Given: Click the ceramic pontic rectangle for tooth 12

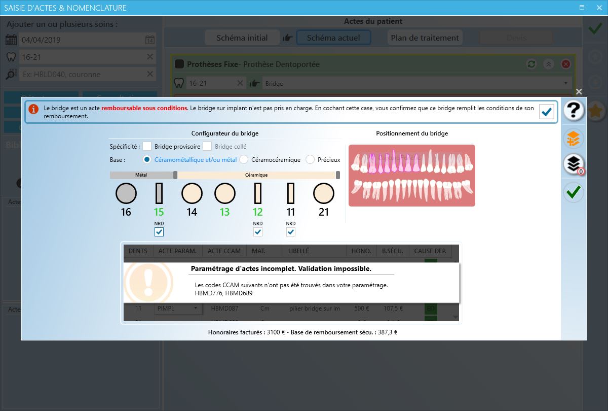Looking at the screenshot, I should click(258, 193).
